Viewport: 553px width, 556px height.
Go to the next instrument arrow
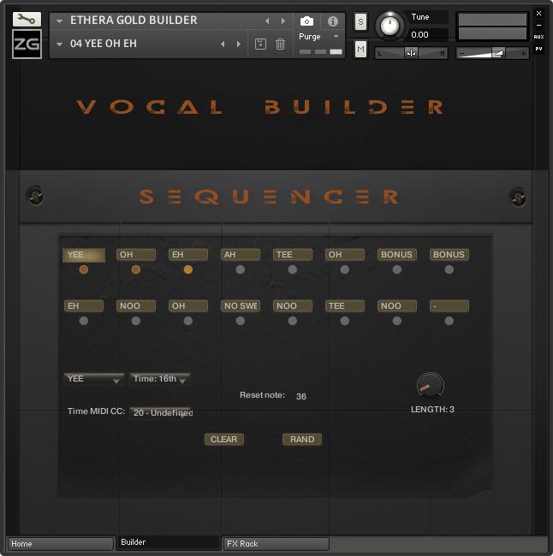click(282, 21)
